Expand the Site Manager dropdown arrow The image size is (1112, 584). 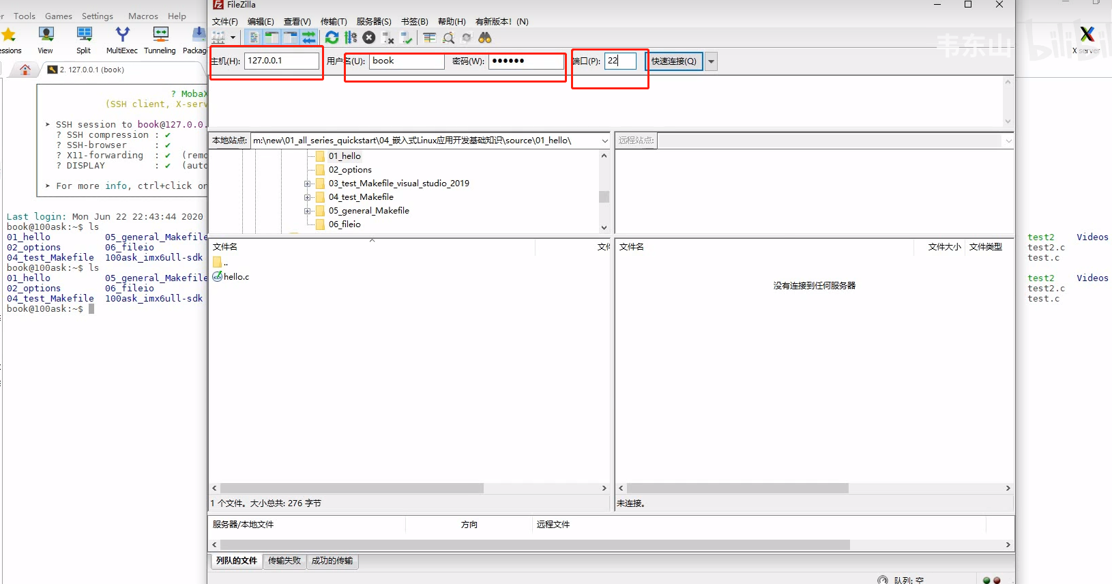coord(233,38)
